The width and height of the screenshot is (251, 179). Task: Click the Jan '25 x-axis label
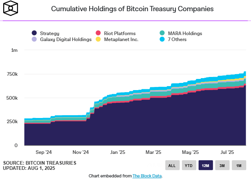118,152
